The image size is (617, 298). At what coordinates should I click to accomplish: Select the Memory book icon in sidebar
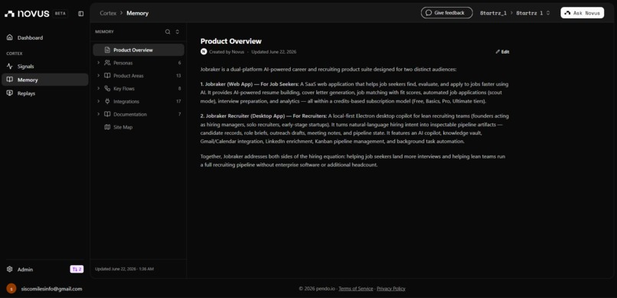9,80
